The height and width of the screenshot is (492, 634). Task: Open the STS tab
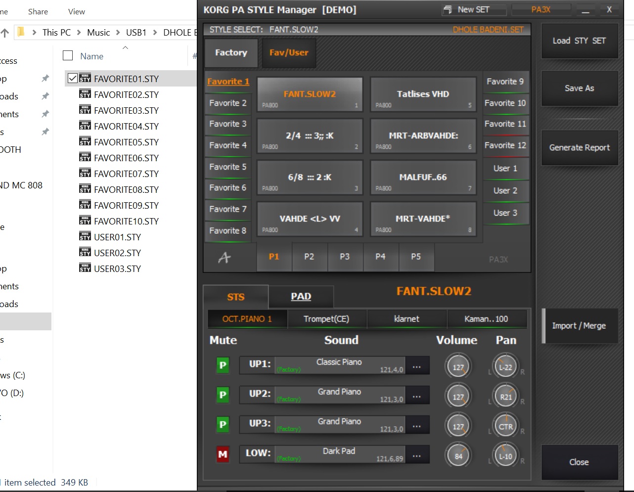pyautogui.click(x=236, y=297)
